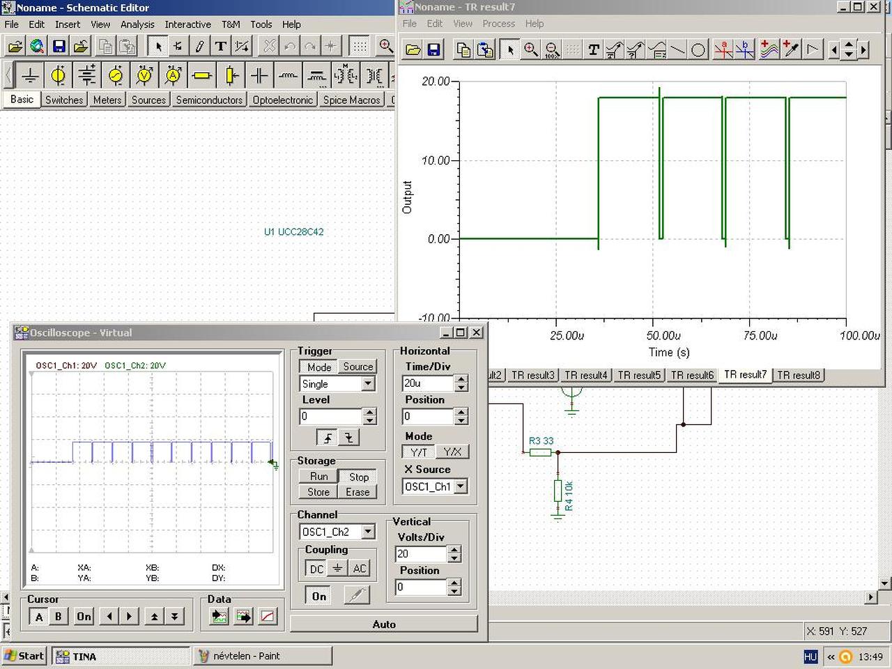The width and height of the screenshot is (892, 669).
Task: Open the trigger mode Single dropdown
Action: click(x=368, y=384)
